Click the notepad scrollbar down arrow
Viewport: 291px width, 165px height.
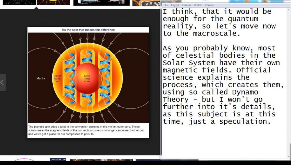(288, 157)
